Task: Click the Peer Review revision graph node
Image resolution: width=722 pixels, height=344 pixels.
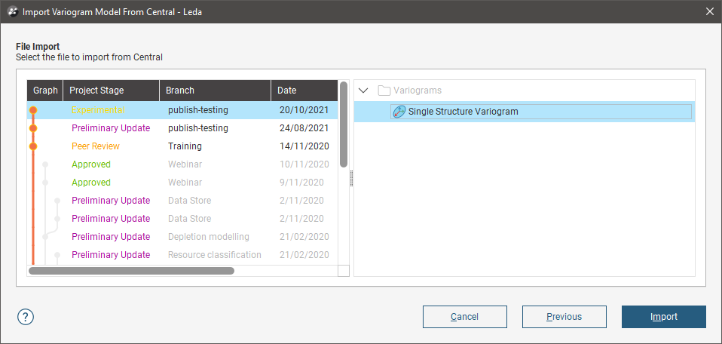Action: coord(33,146)
